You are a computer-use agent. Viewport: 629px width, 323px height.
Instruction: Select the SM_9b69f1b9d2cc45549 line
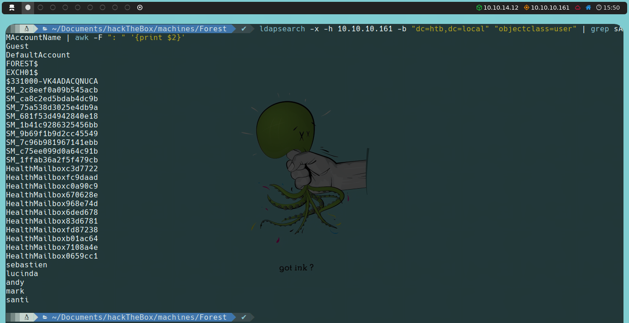click(52, 133)
